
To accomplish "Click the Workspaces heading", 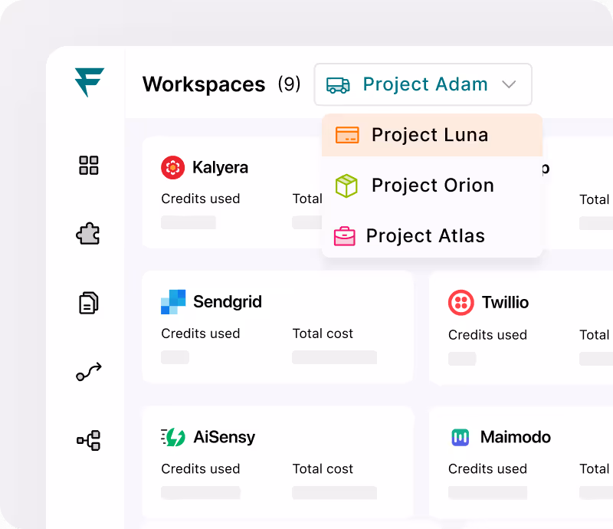I will click(204, 84).
